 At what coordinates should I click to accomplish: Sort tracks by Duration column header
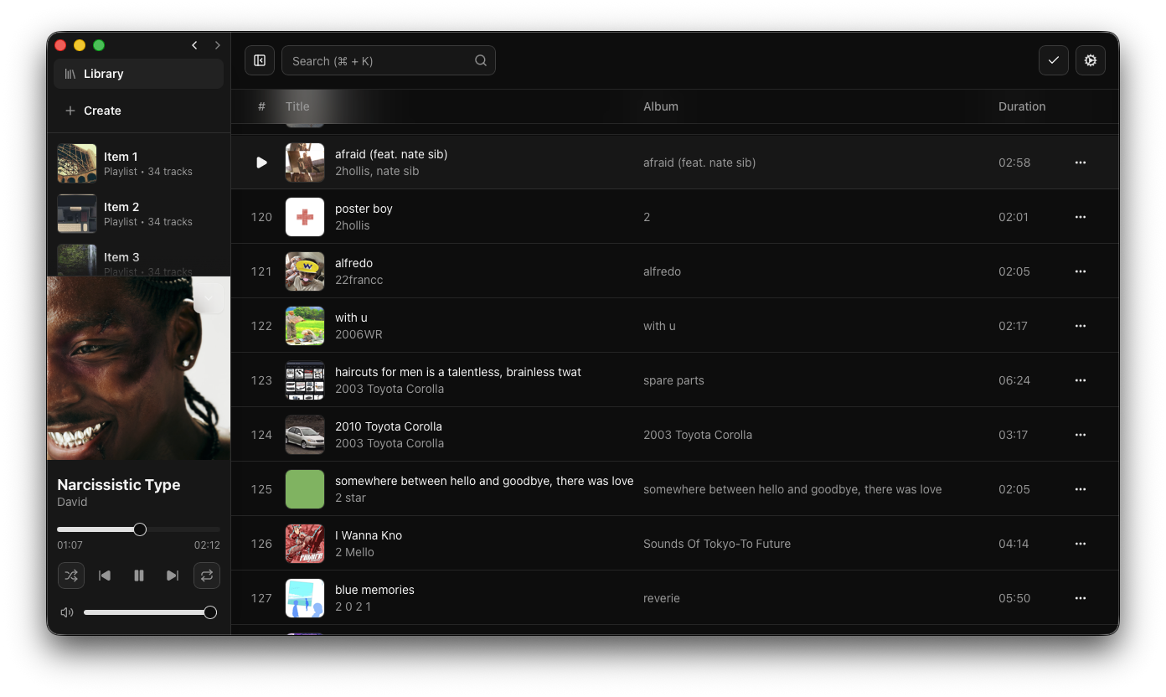coord(1021,106)
